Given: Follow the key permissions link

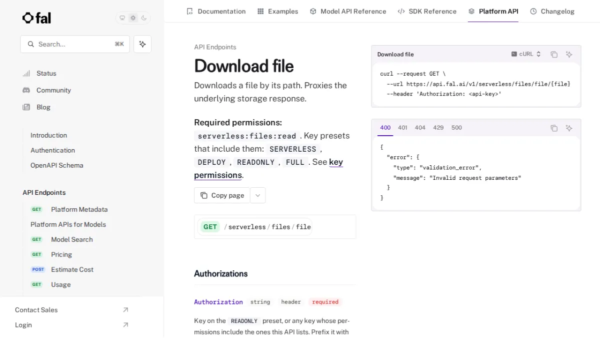Looking at the screenshot, I should tap(268, 169).
